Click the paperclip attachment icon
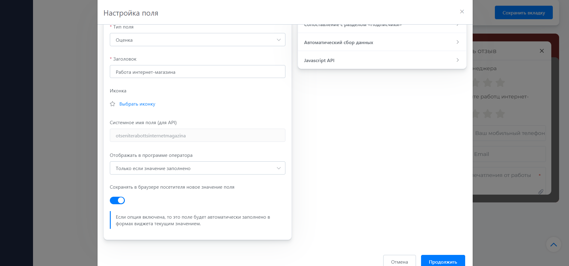The width and height of the screenshot is (569, 266). [x=540, y=192]
